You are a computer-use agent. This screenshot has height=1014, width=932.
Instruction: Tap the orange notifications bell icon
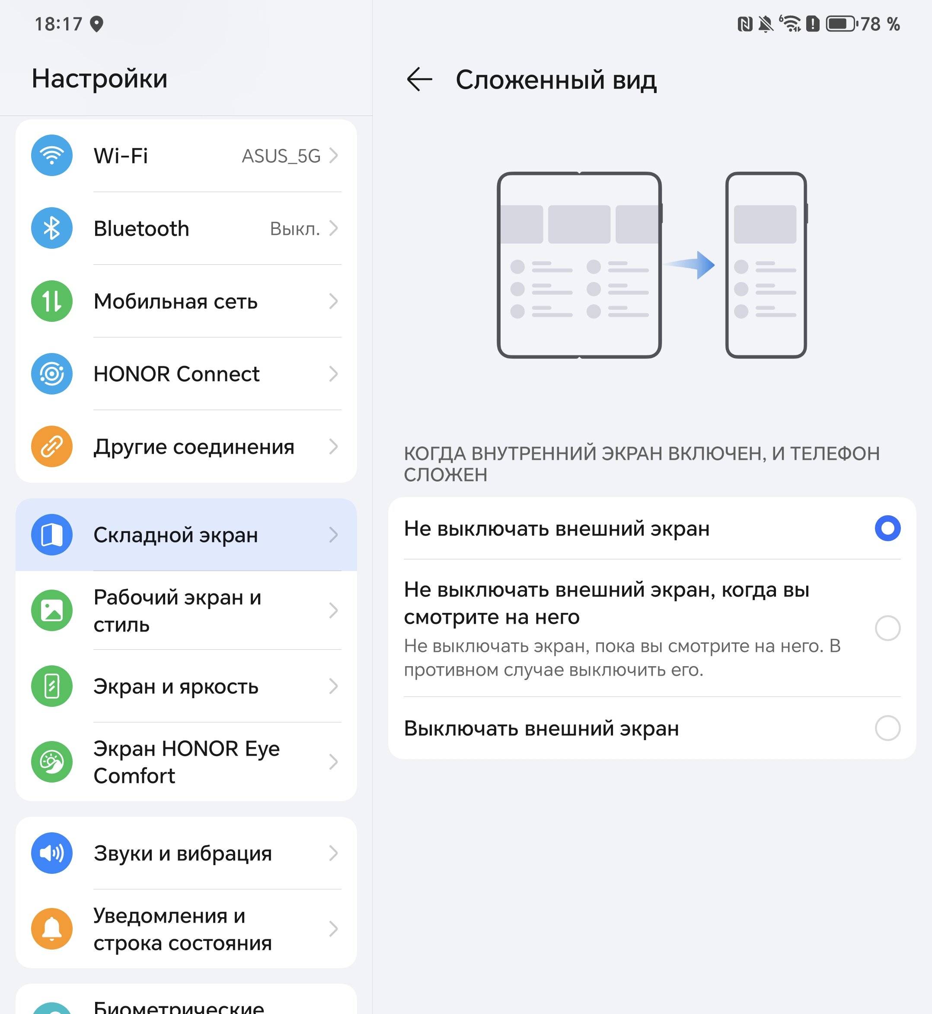pyautogui.click(x=52, y=929)
